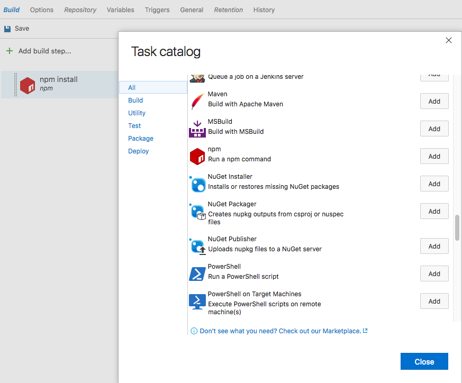This screenshot has width=462, height=383.
Task: Grab the npm install step drag handle
Action: pyautogui.click(x=16, y=85)
